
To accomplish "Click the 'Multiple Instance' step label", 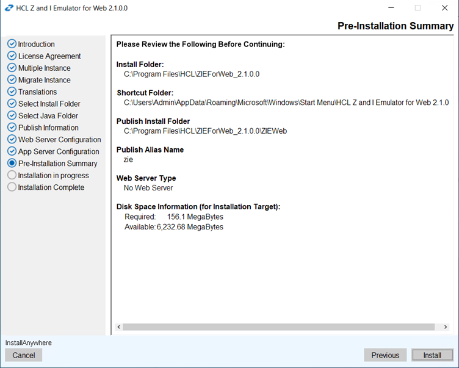I will pos(44,68).
